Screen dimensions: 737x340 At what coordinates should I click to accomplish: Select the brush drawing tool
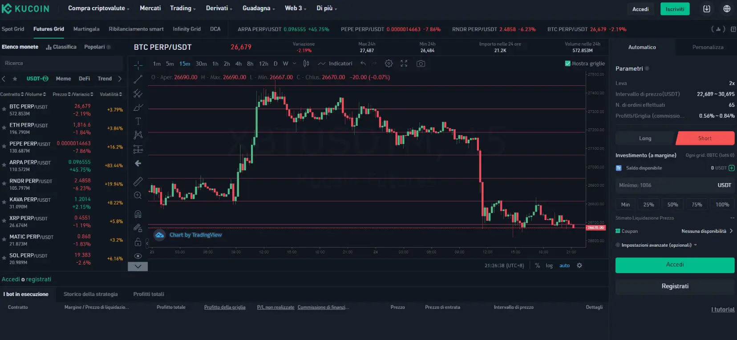point(138,108)
